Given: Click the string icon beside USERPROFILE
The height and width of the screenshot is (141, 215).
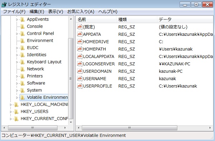Looking at the screenshot, I should pos(80,86).
